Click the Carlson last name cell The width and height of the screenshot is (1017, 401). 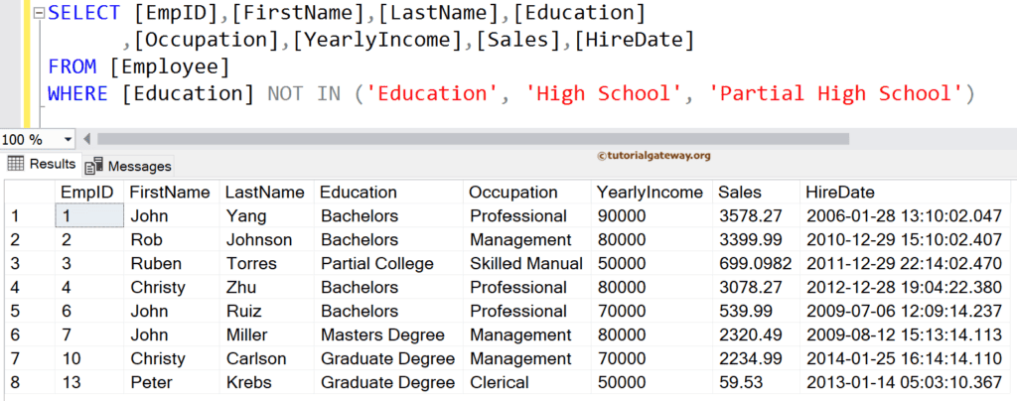coord(267,358)
